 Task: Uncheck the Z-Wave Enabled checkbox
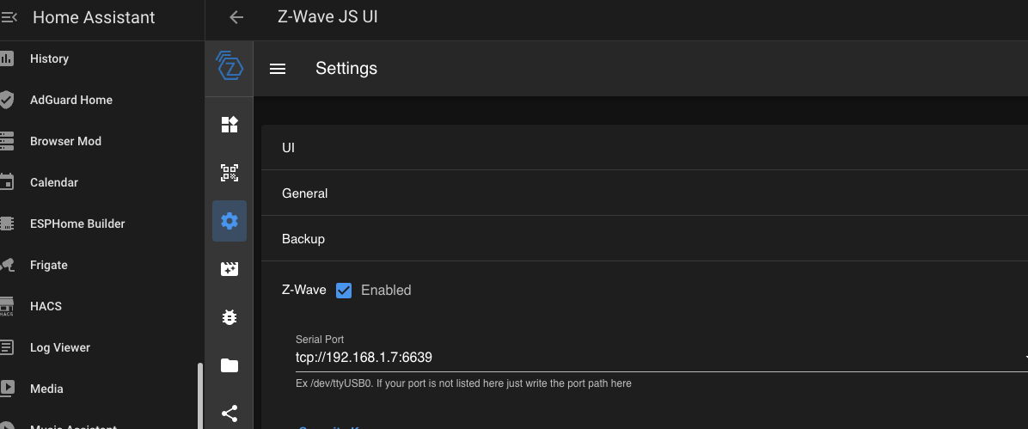[344, 290]
